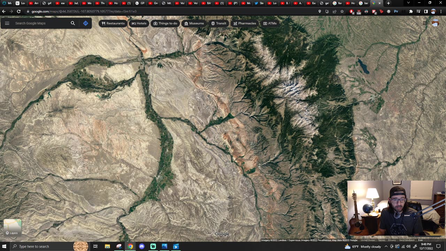Open Discord from the taskbar
The height and width of the screenshot is (251, 446).
[x=141, y=246]
